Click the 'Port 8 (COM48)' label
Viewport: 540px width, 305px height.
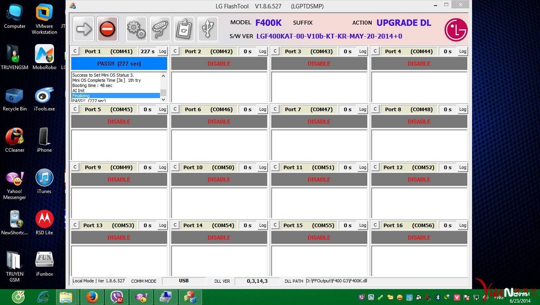coord(409,109)
